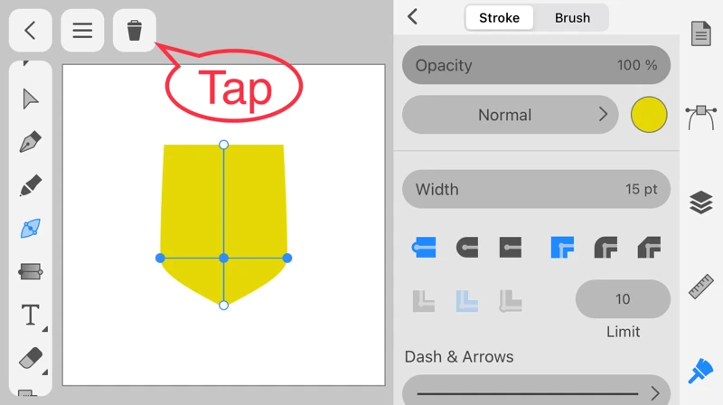
Task: Switch to the Brush tab
Action: [x=572, y=18]
